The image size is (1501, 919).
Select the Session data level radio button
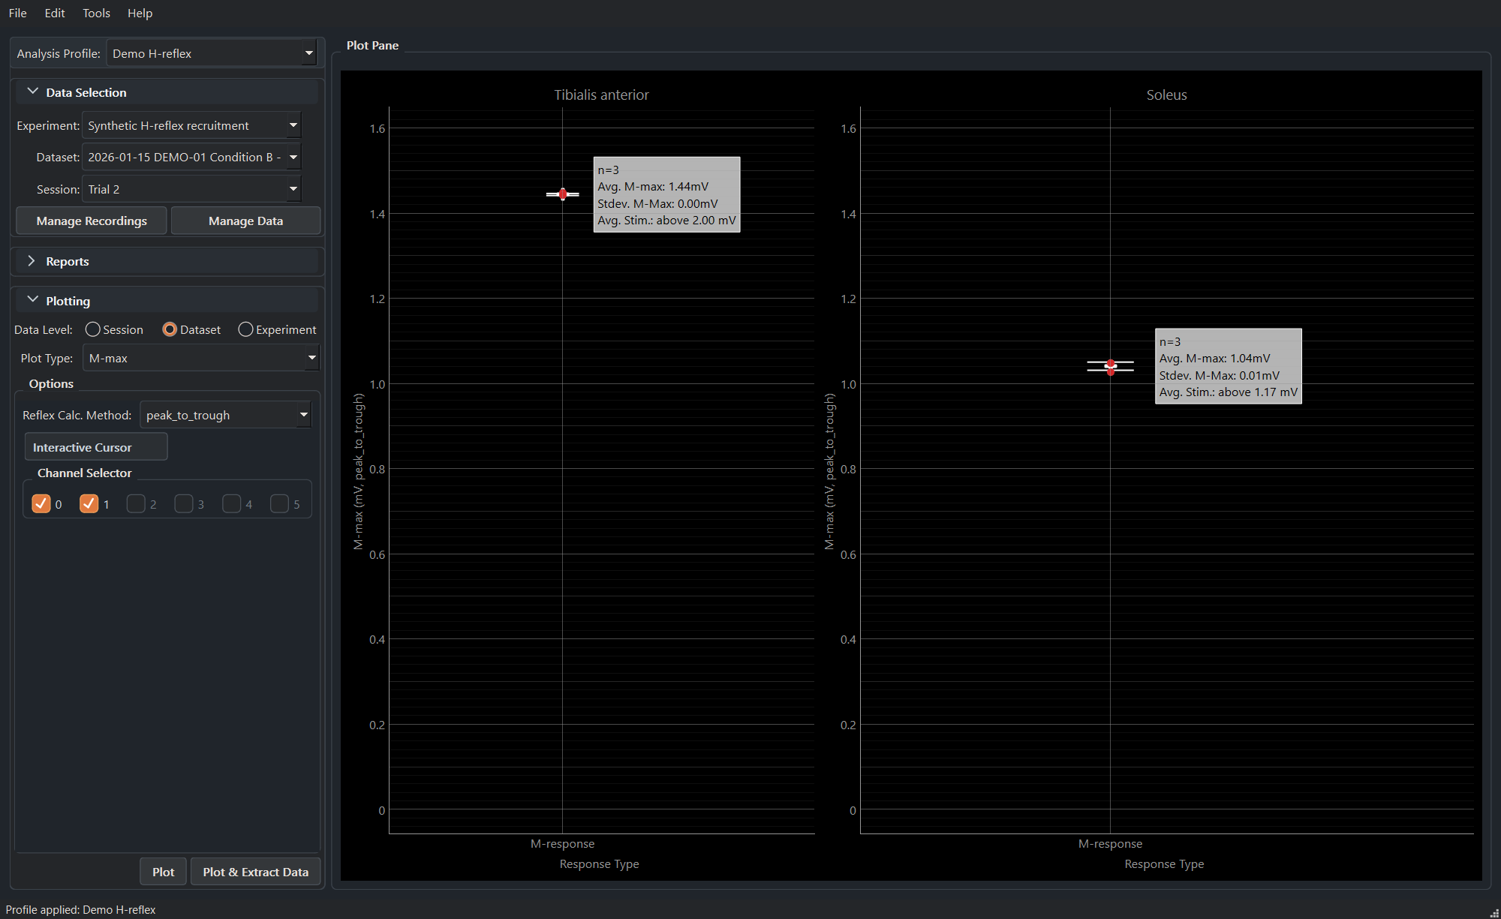pos(114,329)
